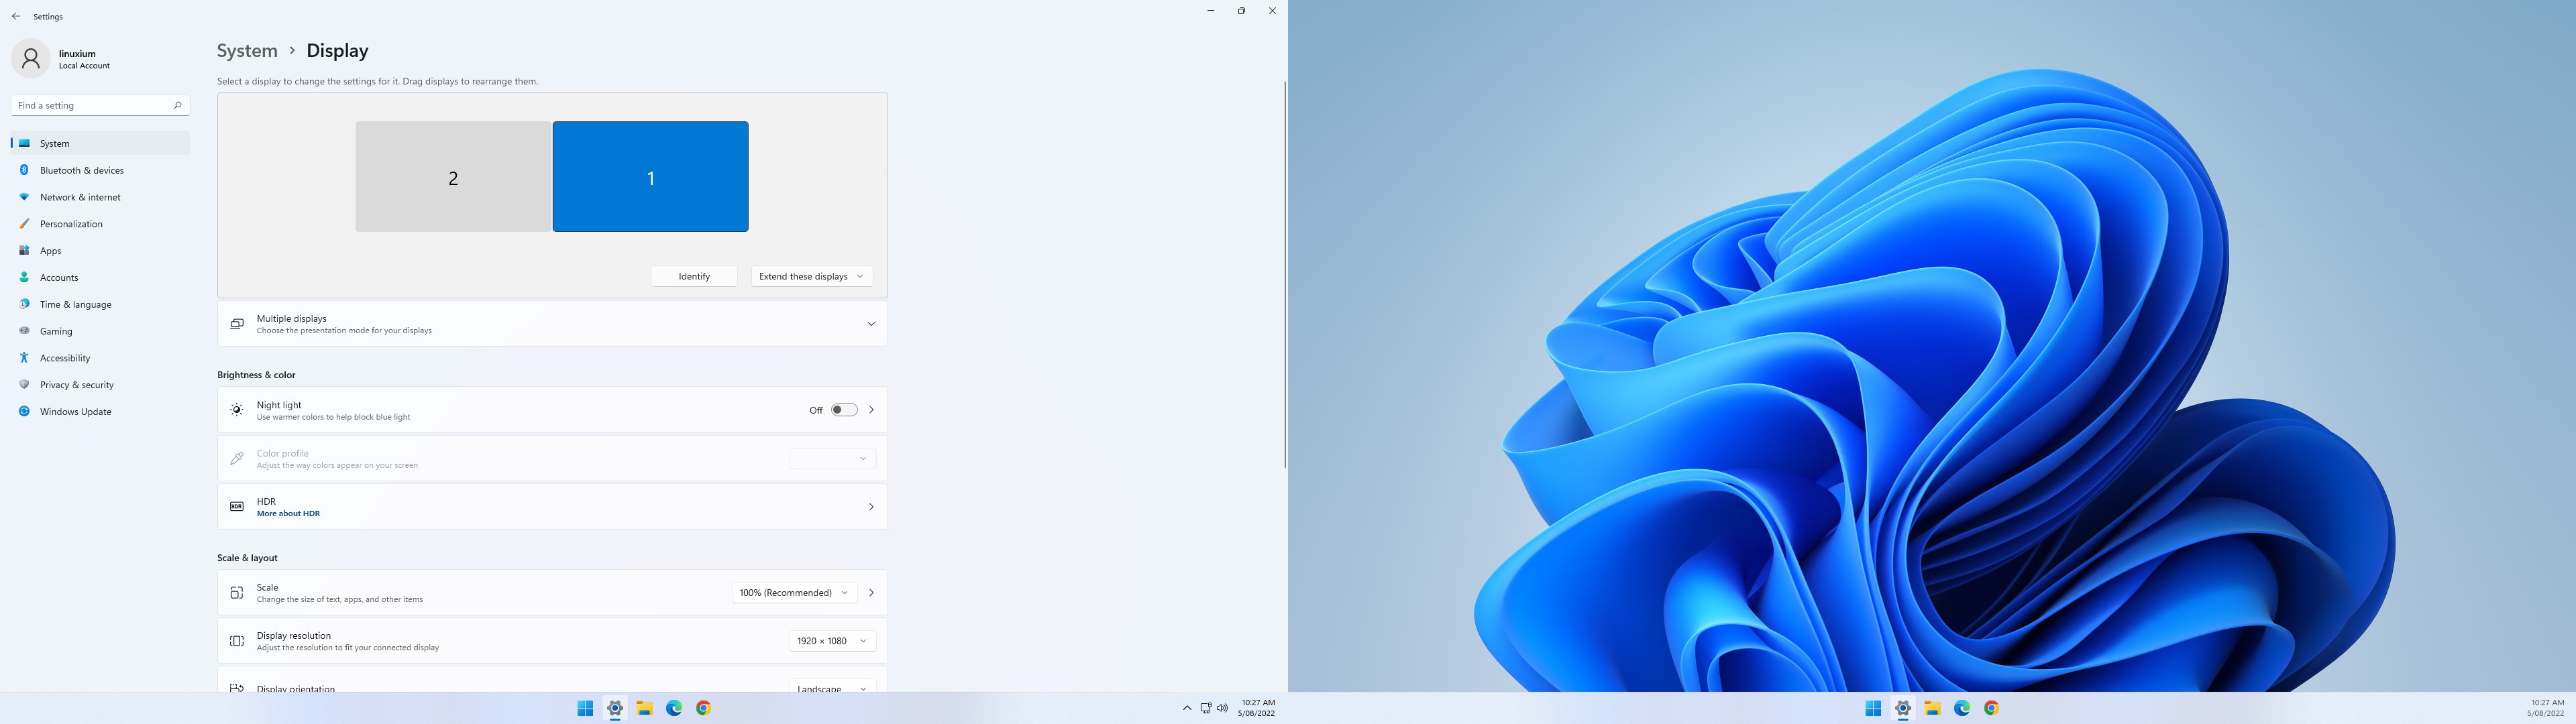Expand the Multiple displays section

coord(871,324)
